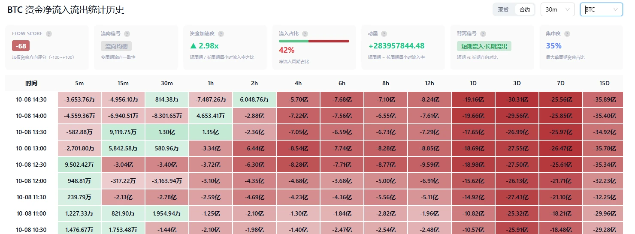The width and height of the screenshot is (635, 234).
Task: Select the 1h column header
Action: coord(211,83)
